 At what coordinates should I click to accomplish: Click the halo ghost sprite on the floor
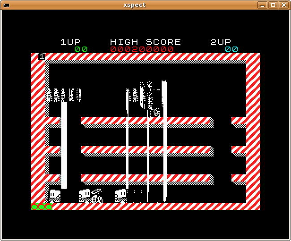(x=97, y=196)
